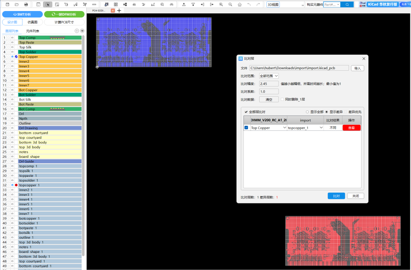411x270 pixels.
Task: Switch to the 元件列表 tab
Action: [32, 31]
